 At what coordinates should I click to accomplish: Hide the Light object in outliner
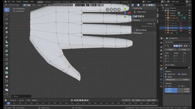(190, 33)
